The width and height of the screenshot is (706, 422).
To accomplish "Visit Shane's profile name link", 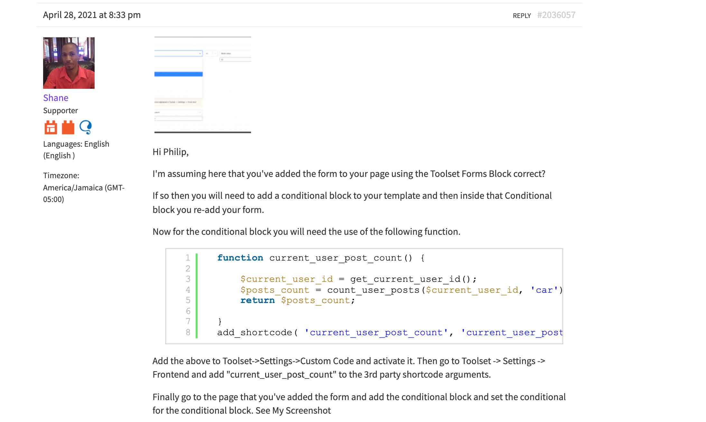I will pyautogui.click(x=56, y=98).
